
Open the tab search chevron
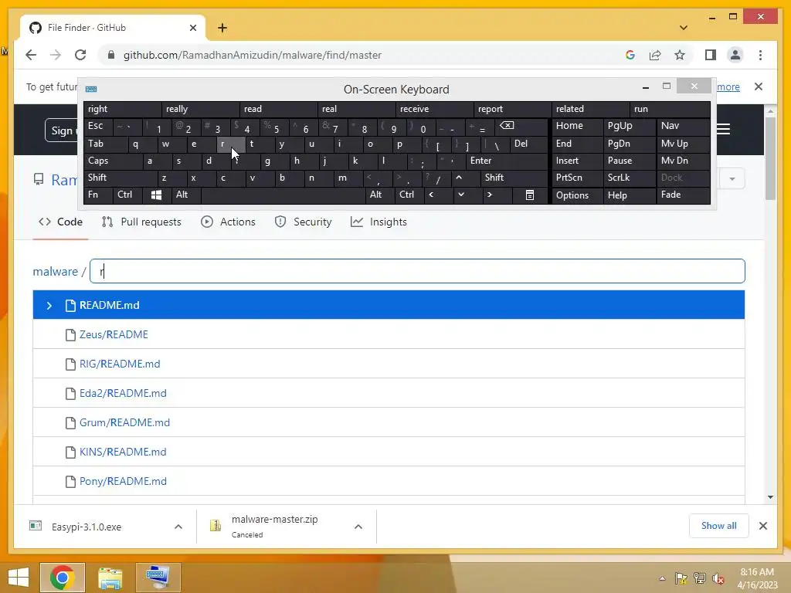click(x=684, y=28)
